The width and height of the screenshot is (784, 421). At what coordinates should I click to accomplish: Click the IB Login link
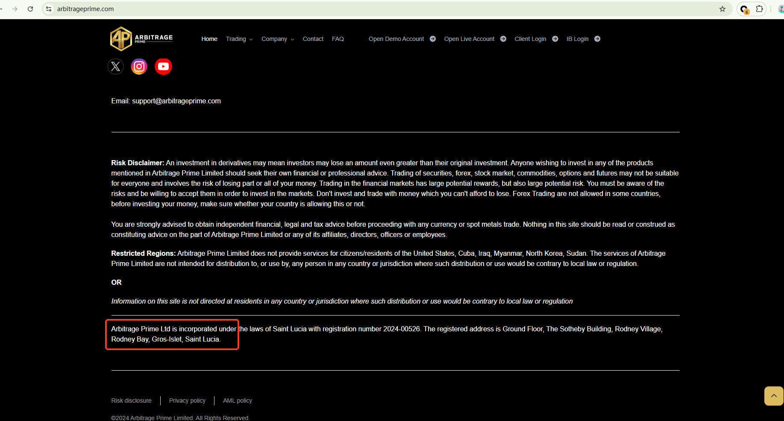[577, 39]
